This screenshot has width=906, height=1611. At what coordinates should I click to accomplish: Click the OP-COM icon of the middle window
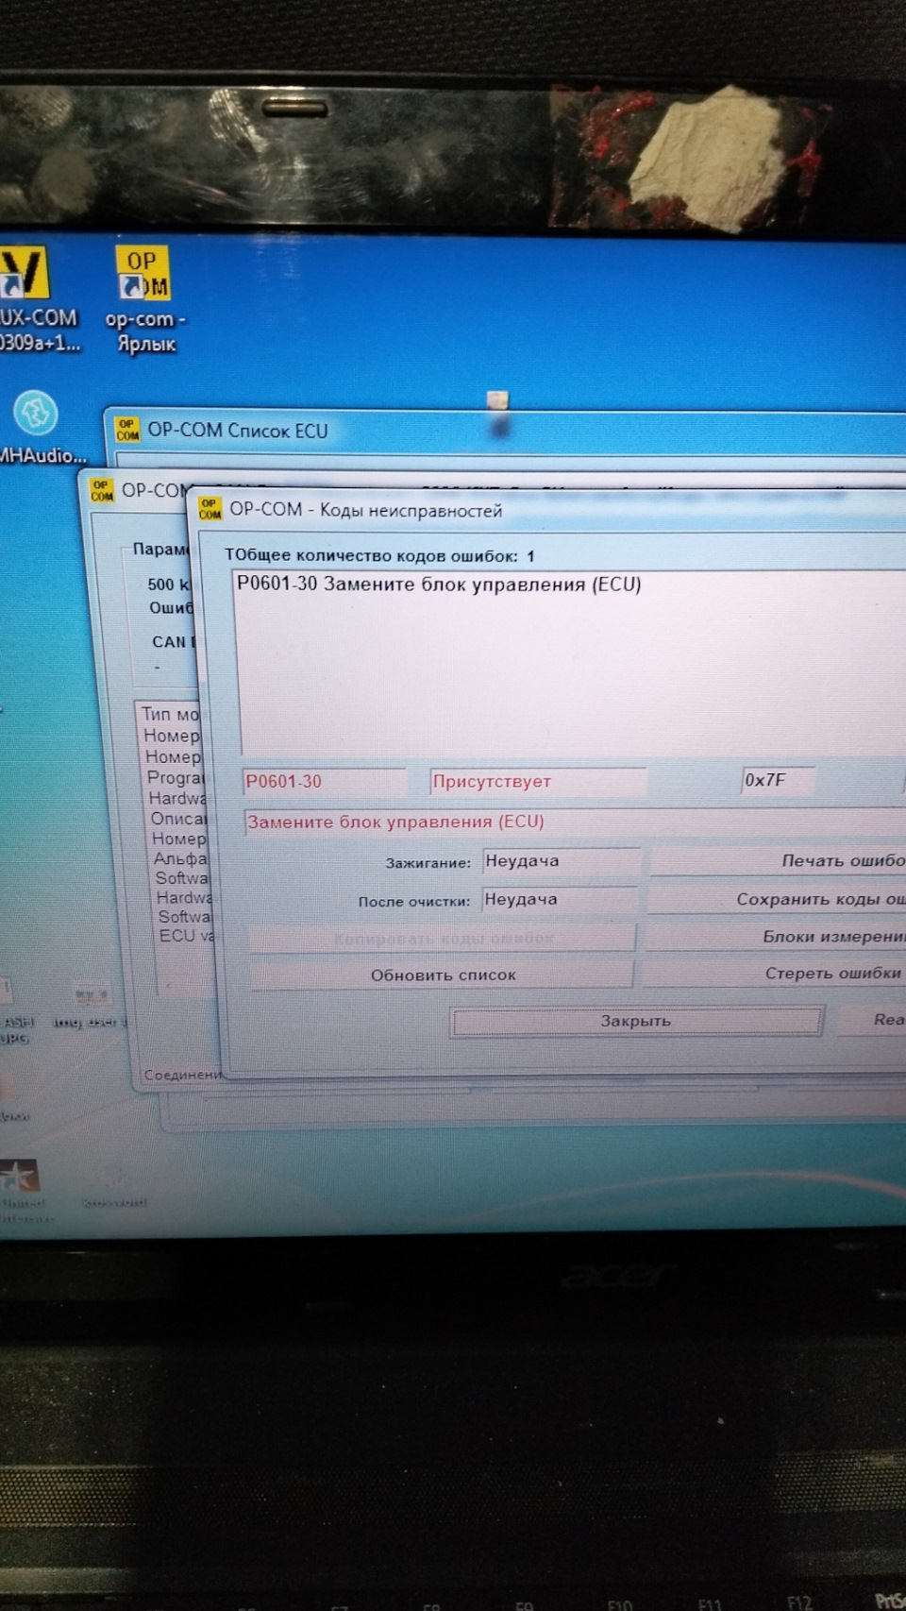[x=102, y=490]
